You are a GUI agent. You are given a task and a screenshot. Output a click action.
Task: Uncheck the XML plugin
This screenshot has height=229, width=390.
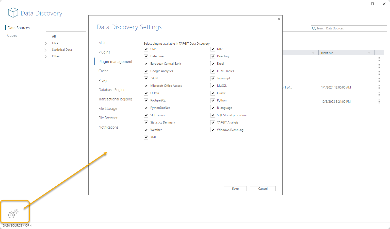coord(146,137)
